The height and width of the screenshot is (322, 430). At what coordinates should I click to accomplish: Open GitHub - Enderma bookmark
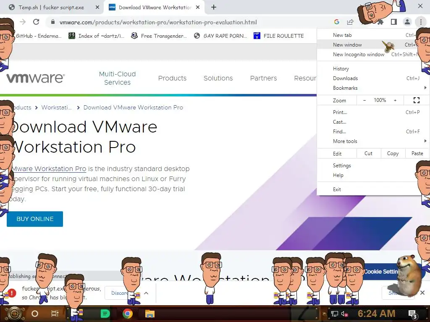pos(38,36)
